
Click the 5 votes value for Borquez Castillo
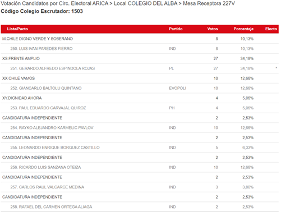pos(216,148)
